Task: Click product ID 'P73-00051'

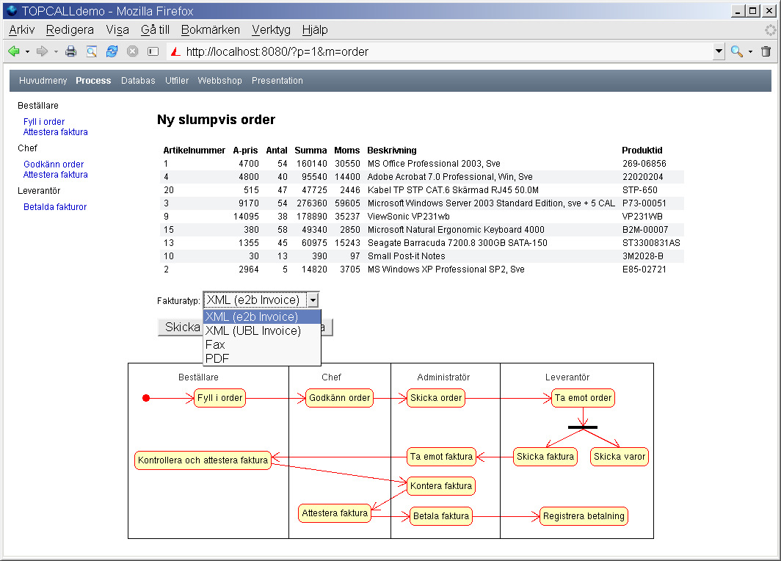Action: pyautogui.click(x=644, y=203)
